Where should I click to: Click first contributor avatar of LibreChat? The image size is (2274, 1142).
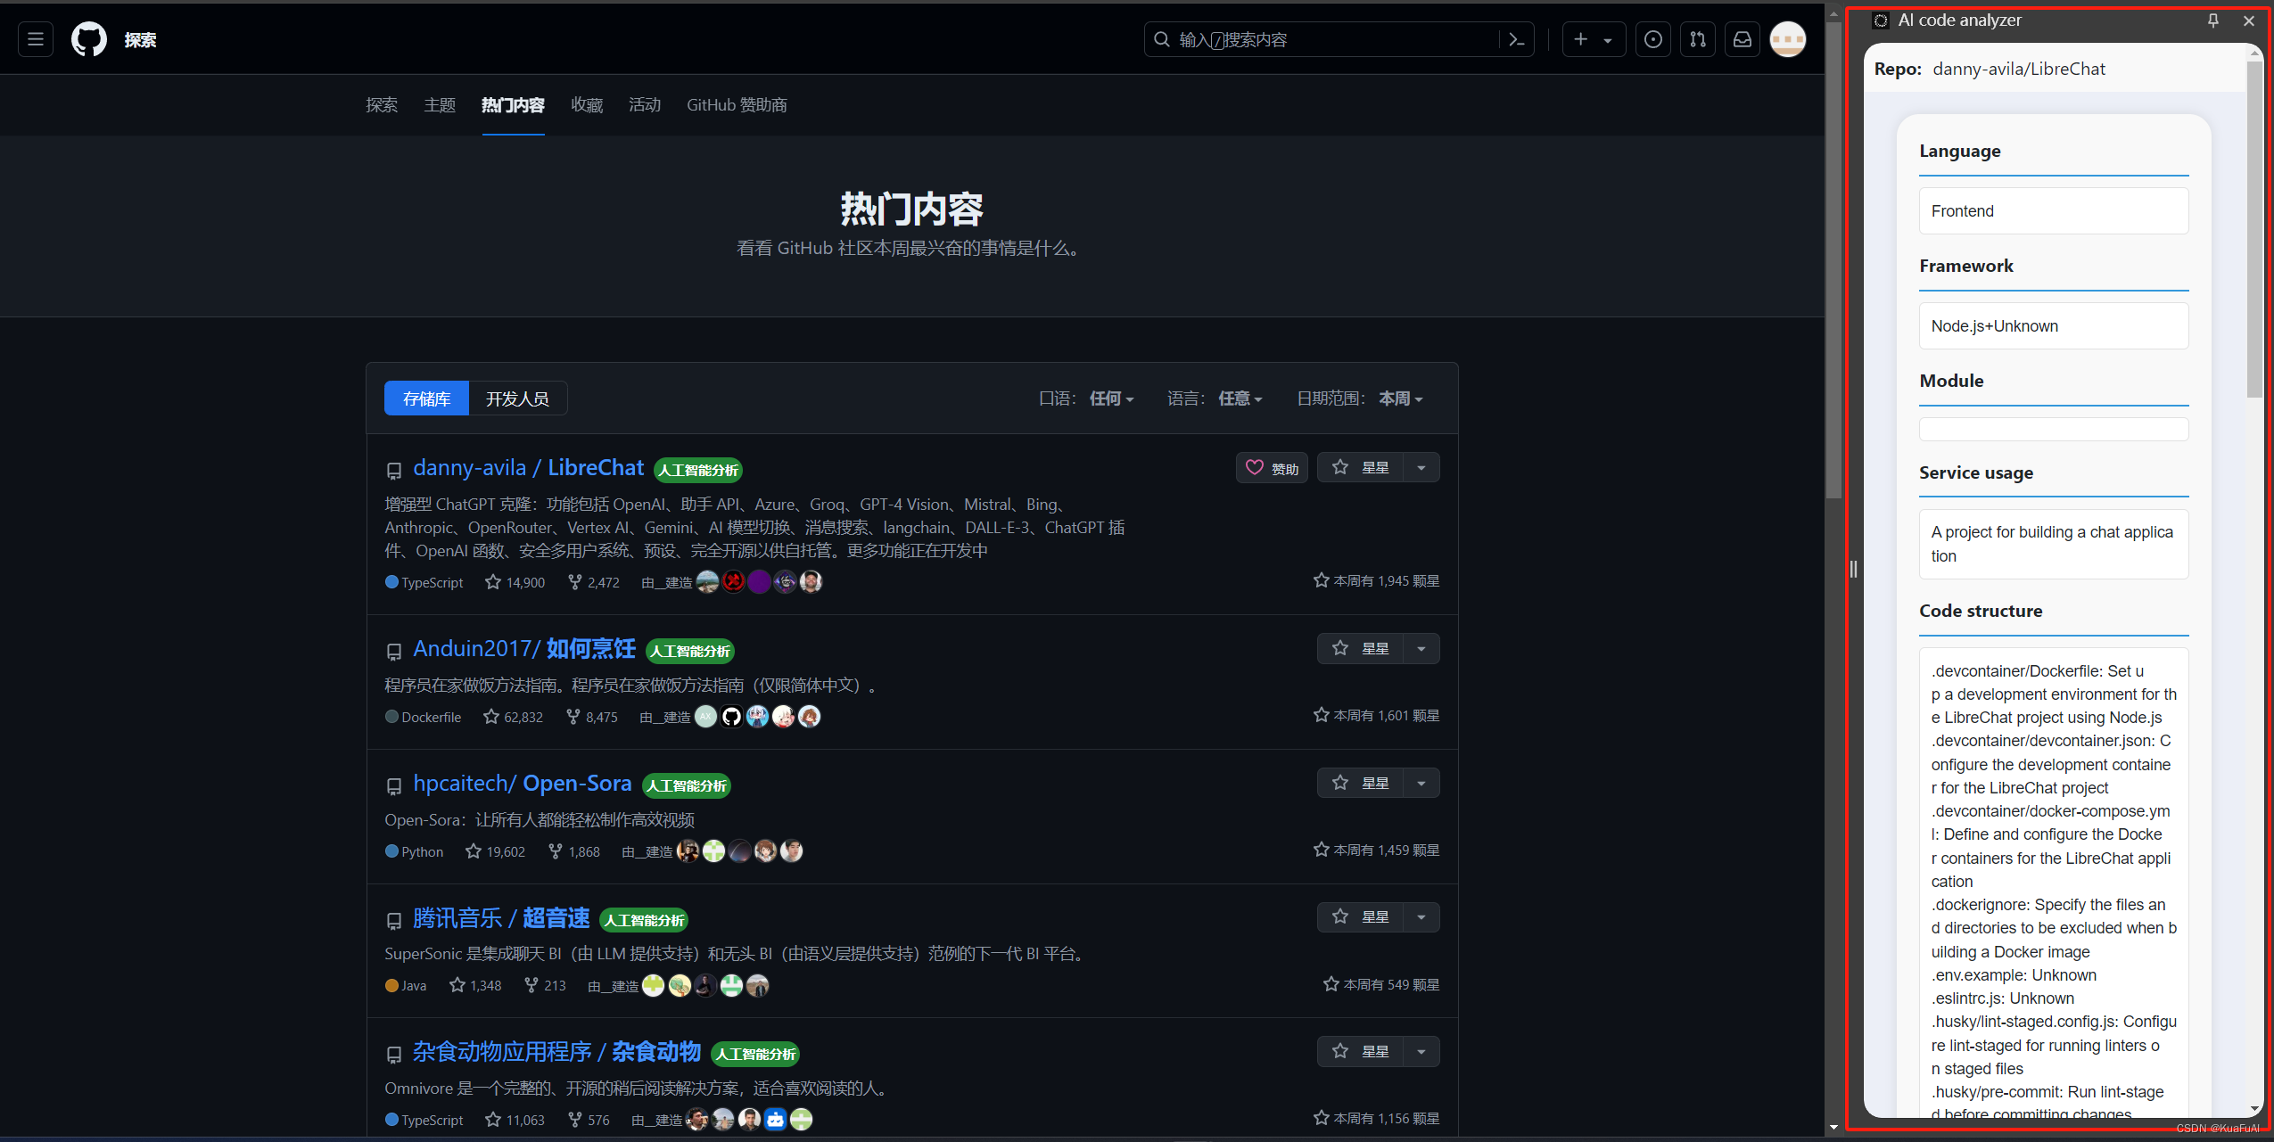pos(707,582)
